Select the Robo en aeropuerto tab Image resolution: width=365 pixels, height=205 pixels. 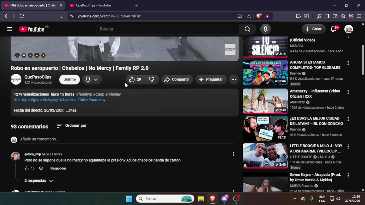click(33, 5)
